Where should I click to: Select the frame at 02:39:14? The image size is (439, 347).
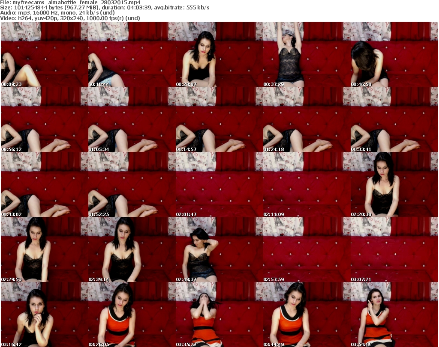(132, 249)
